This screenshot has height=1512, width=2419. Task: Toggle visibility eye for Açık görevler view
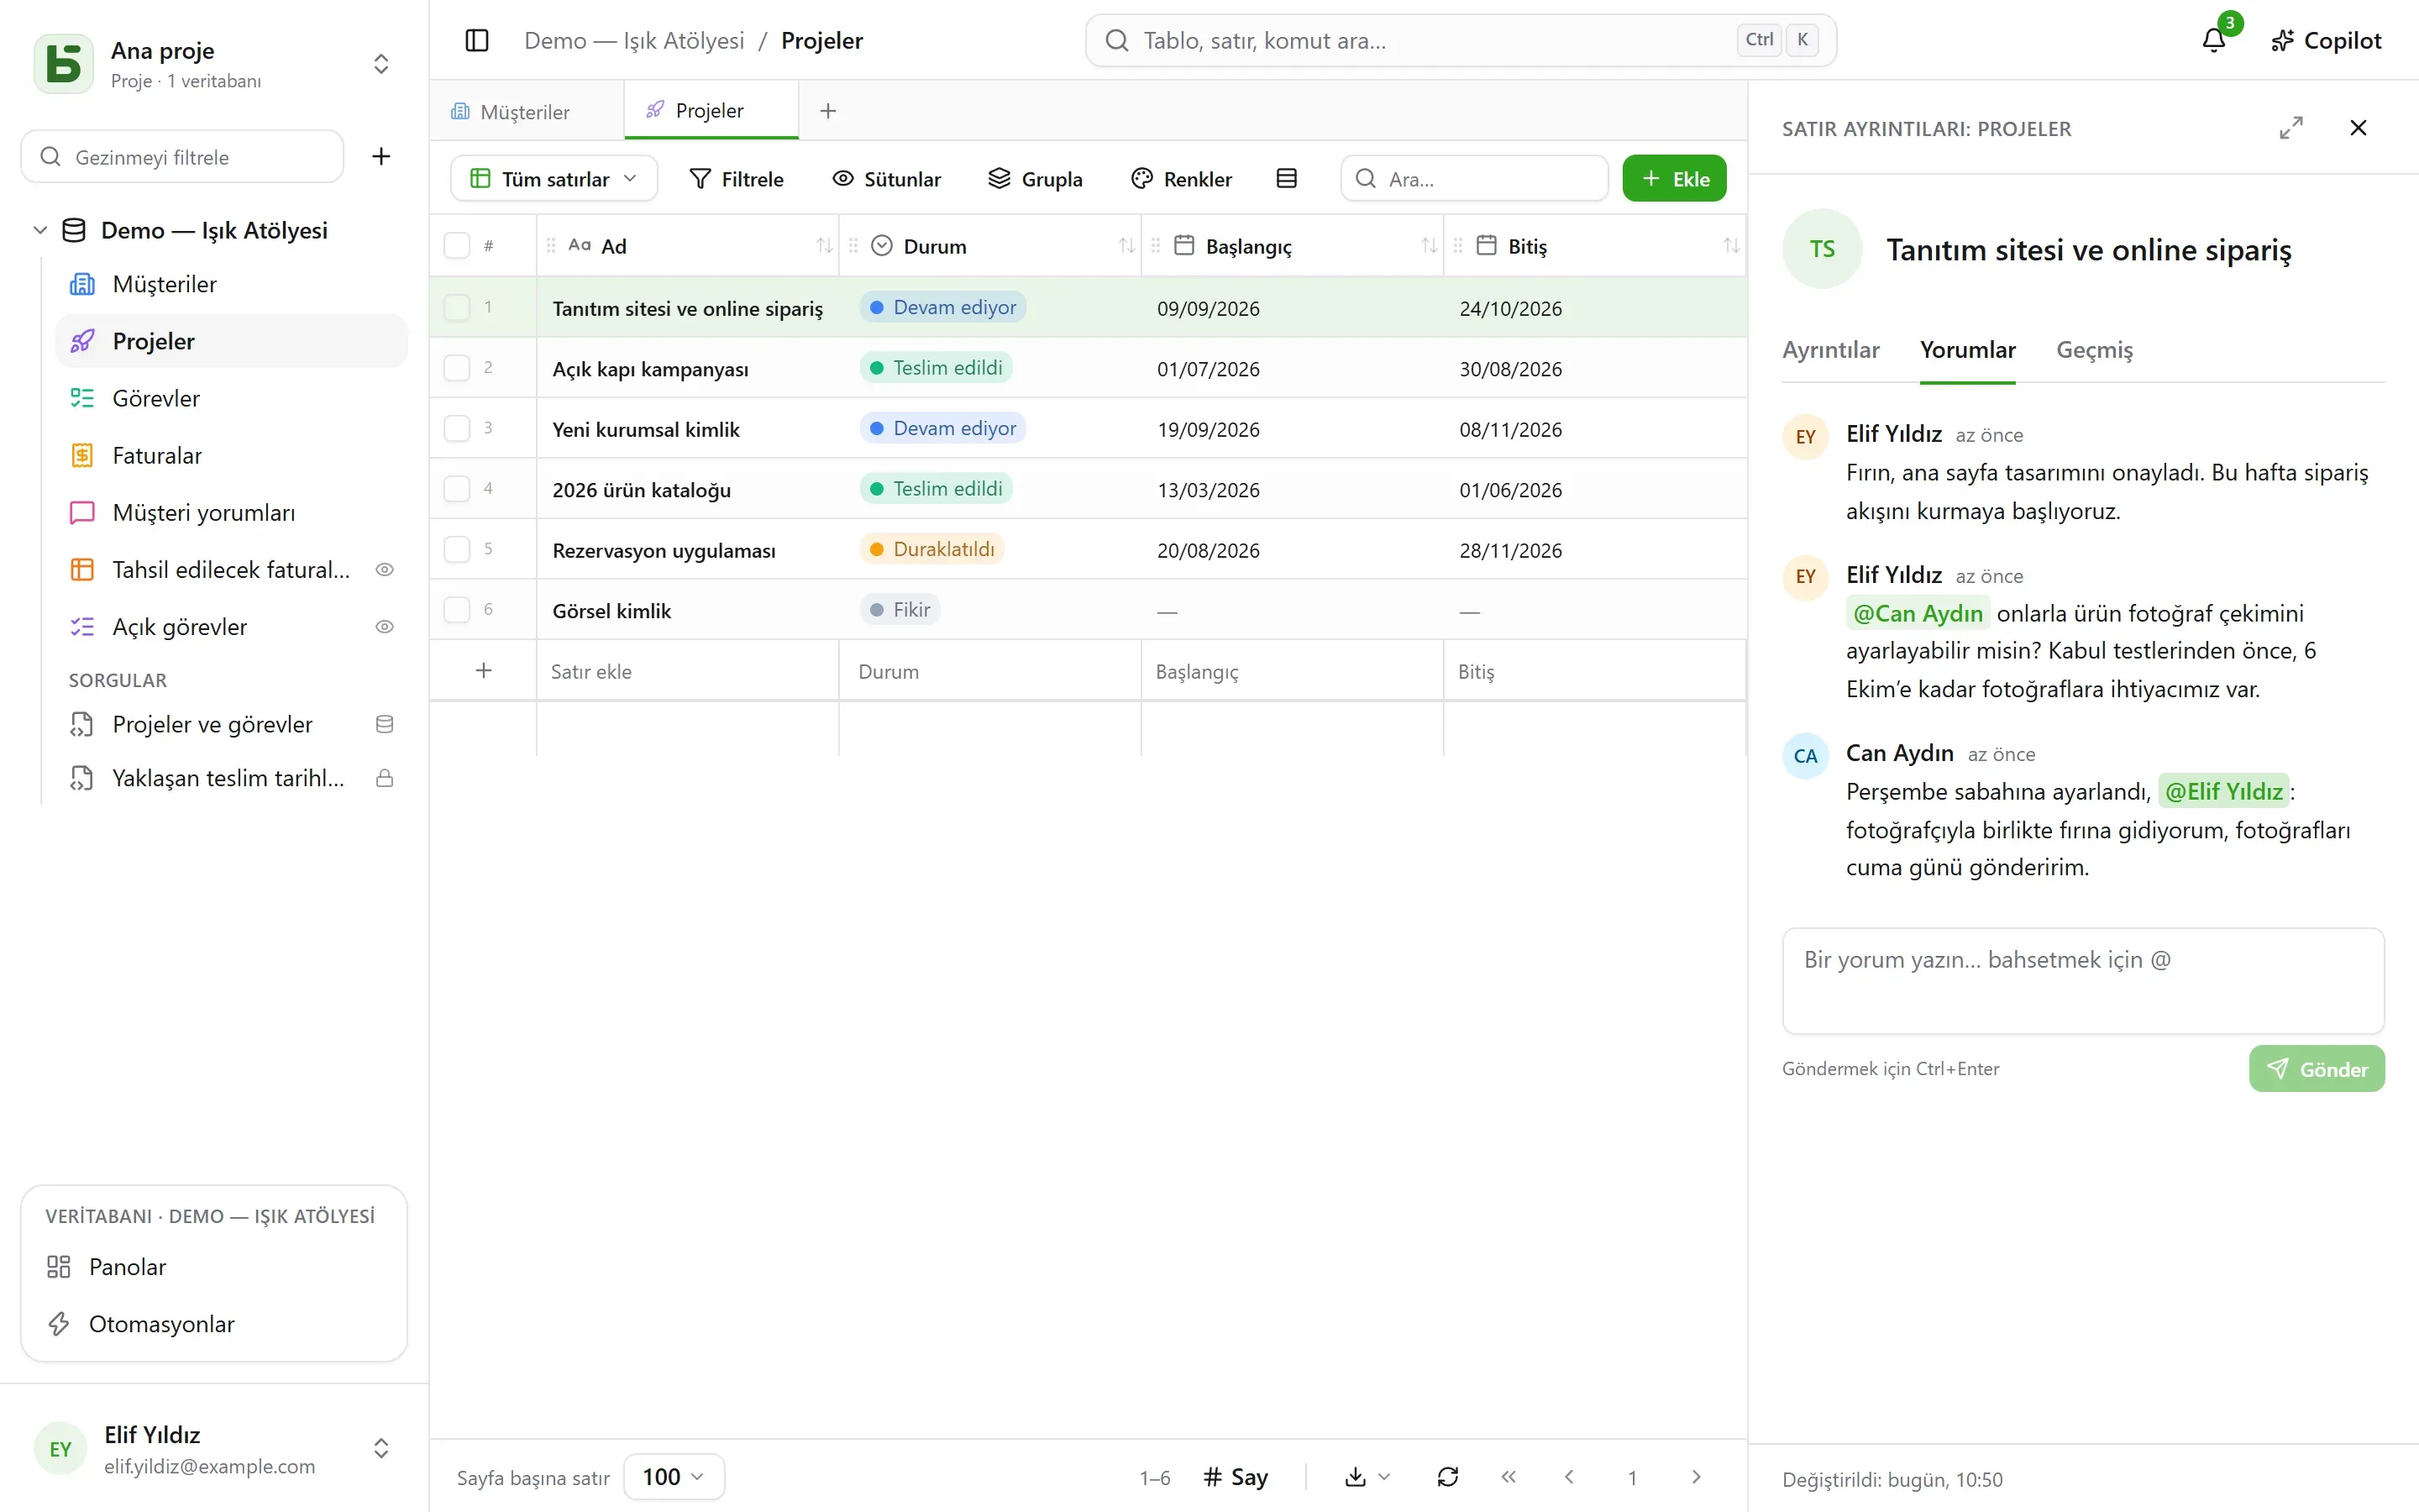tap(384, 627)
